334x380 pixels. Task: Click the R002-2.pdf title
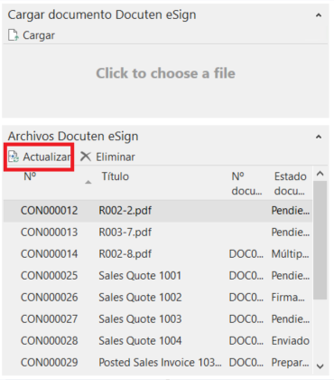click(125, 211)
